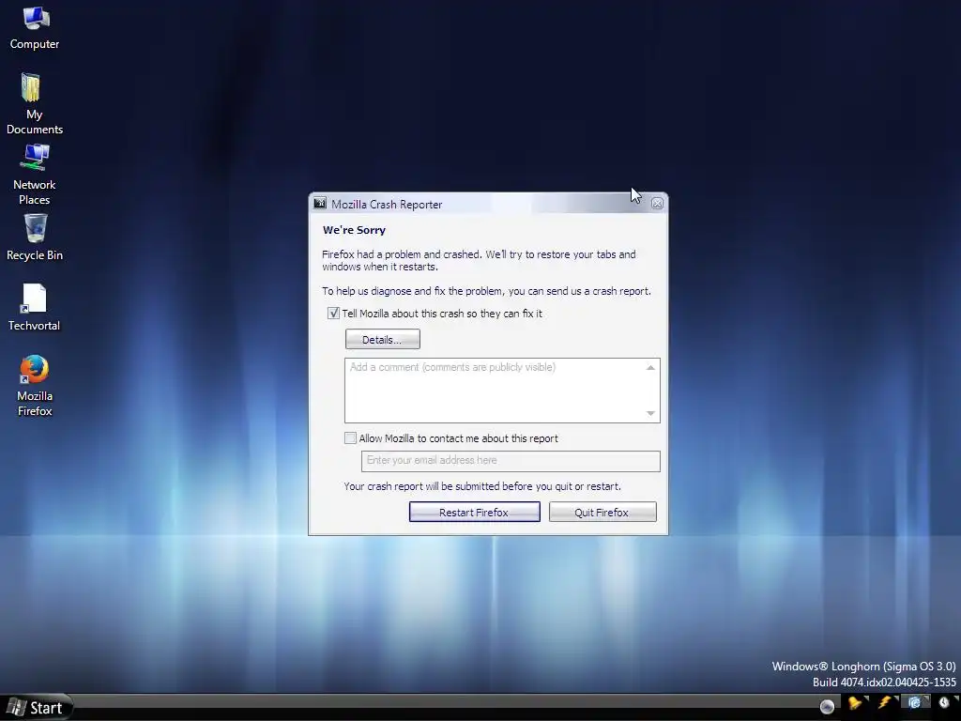Click the Windows Longhorn build watermark text
The image size is (961, 721).
(863, 674)
